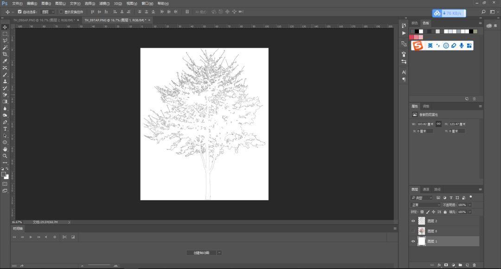Select the Magic Wand tool

tap(5, 48)
